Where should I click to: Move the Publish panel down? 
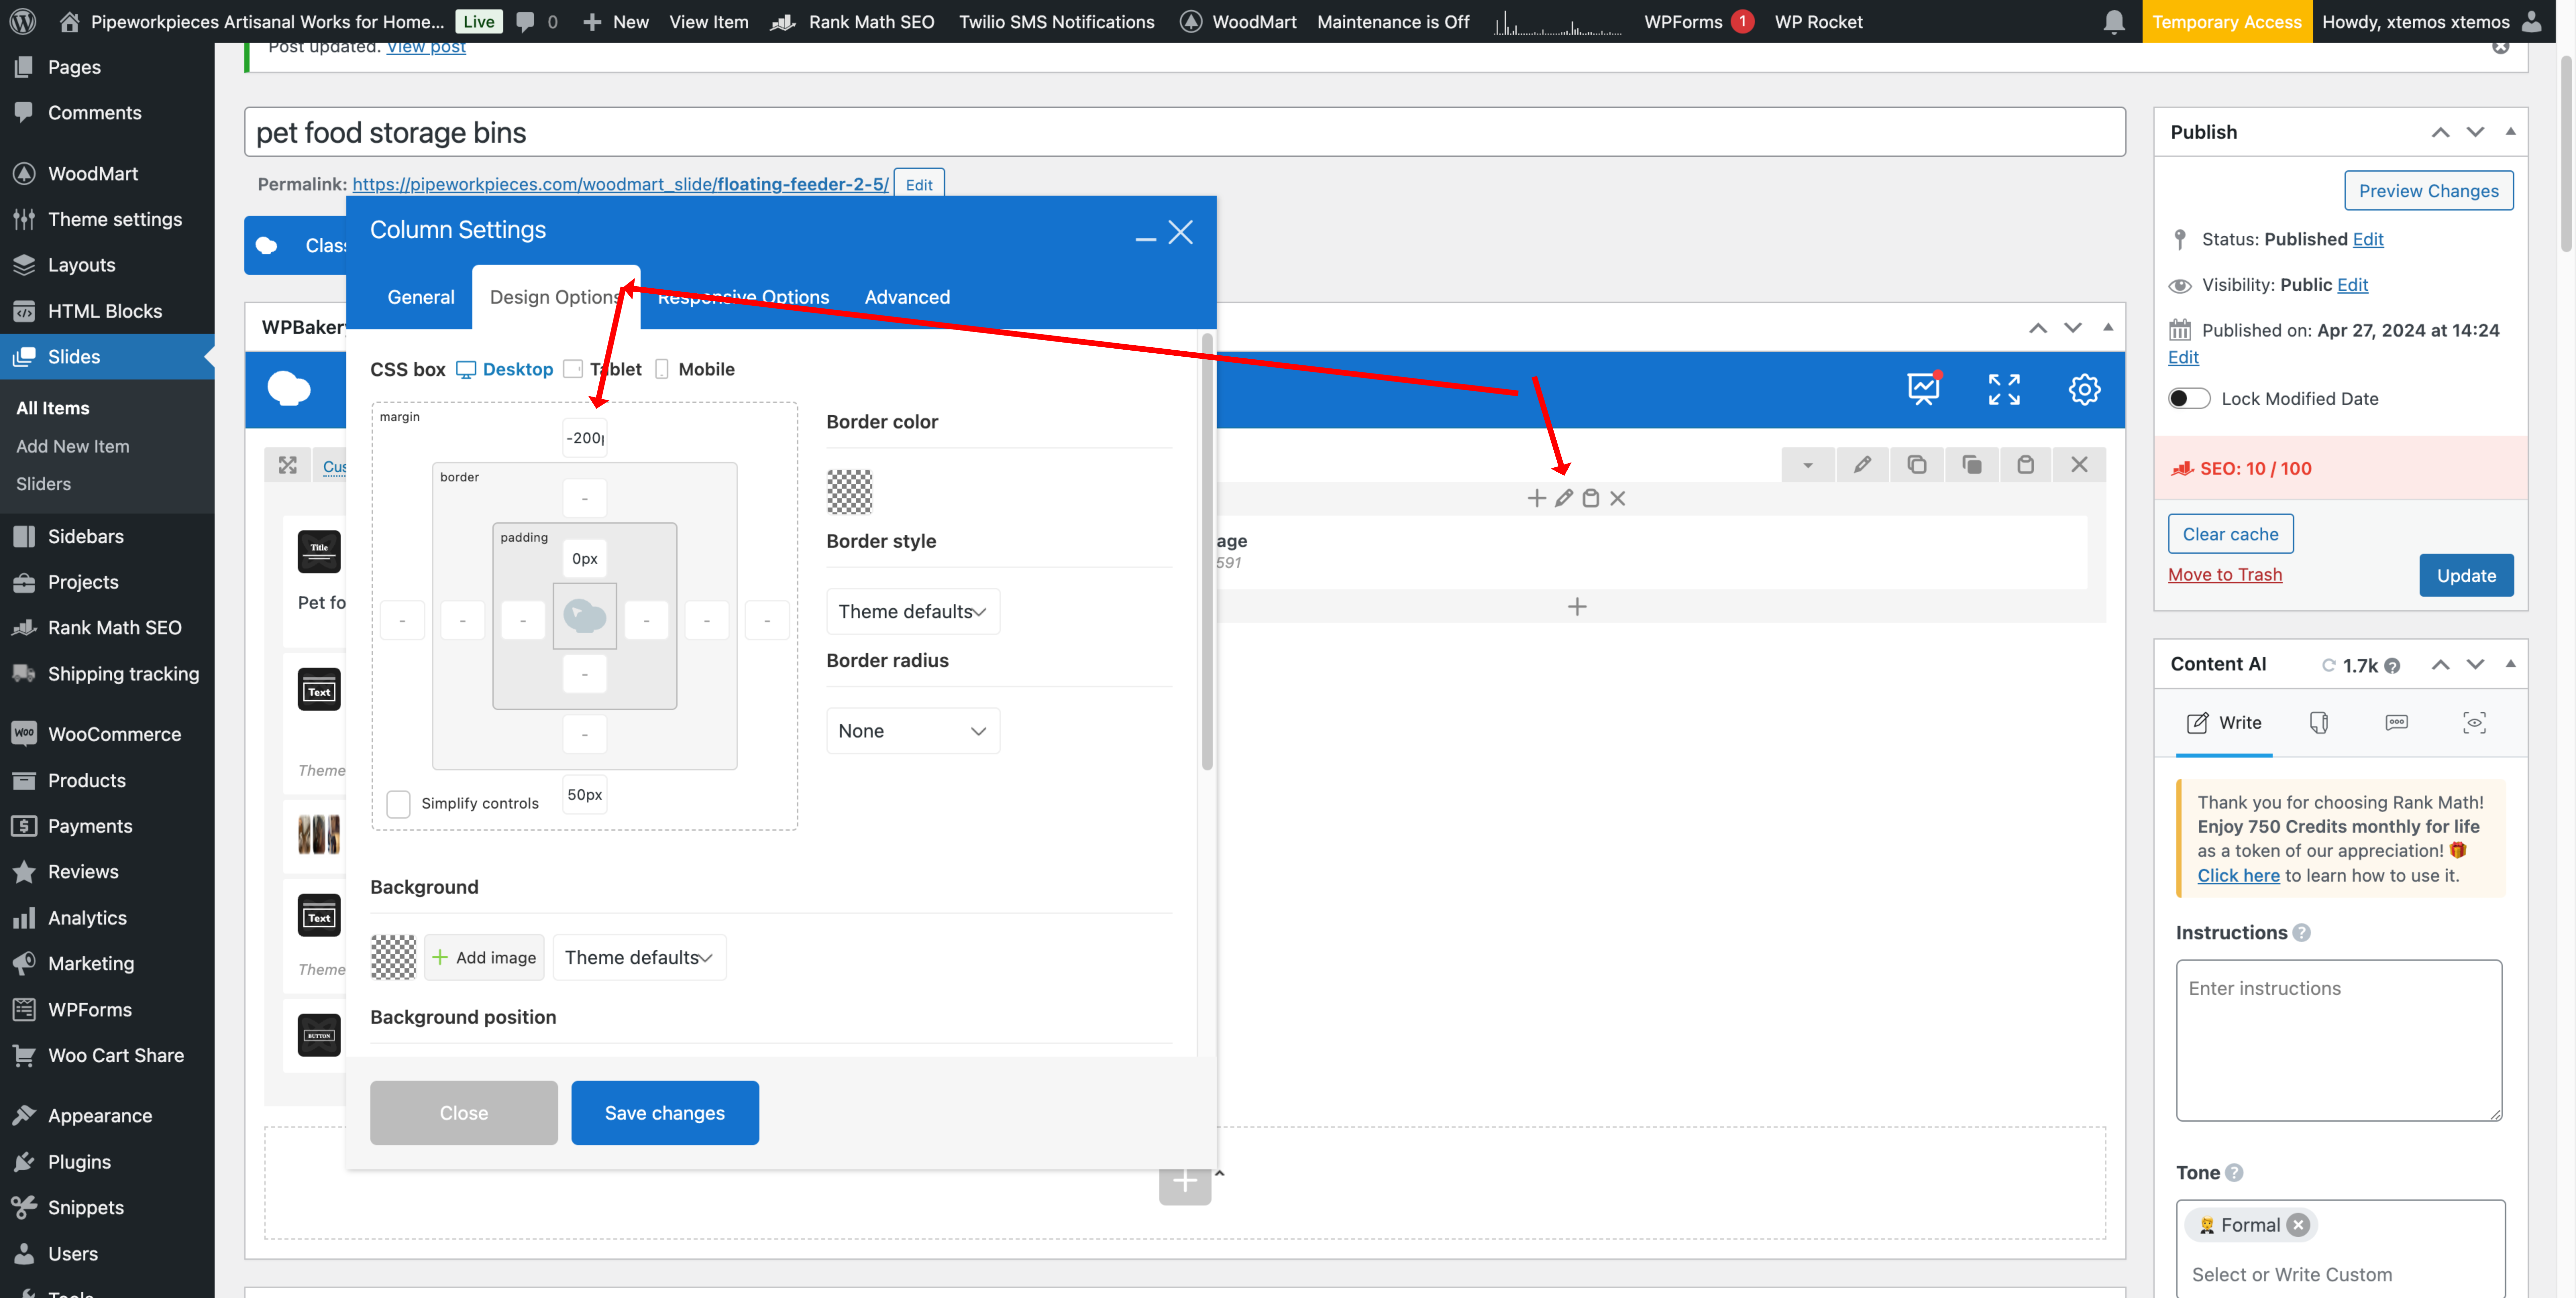tap(2475, 132)
